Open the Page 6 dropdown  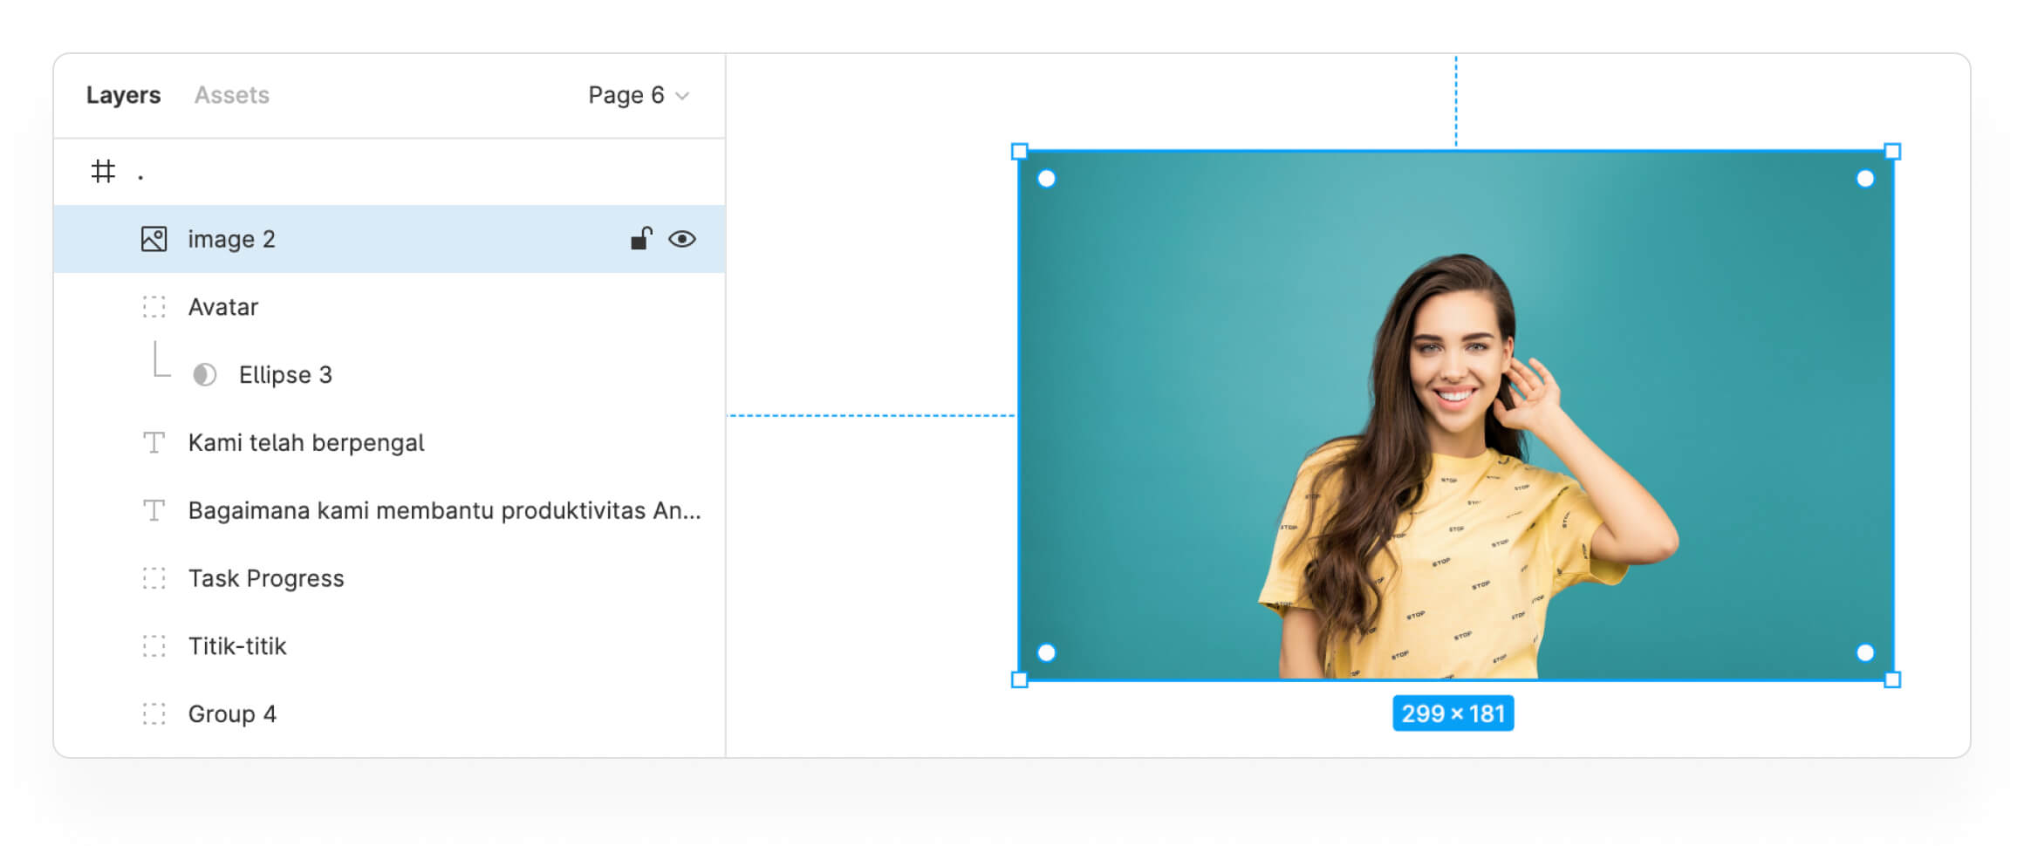tap(639, 95)
